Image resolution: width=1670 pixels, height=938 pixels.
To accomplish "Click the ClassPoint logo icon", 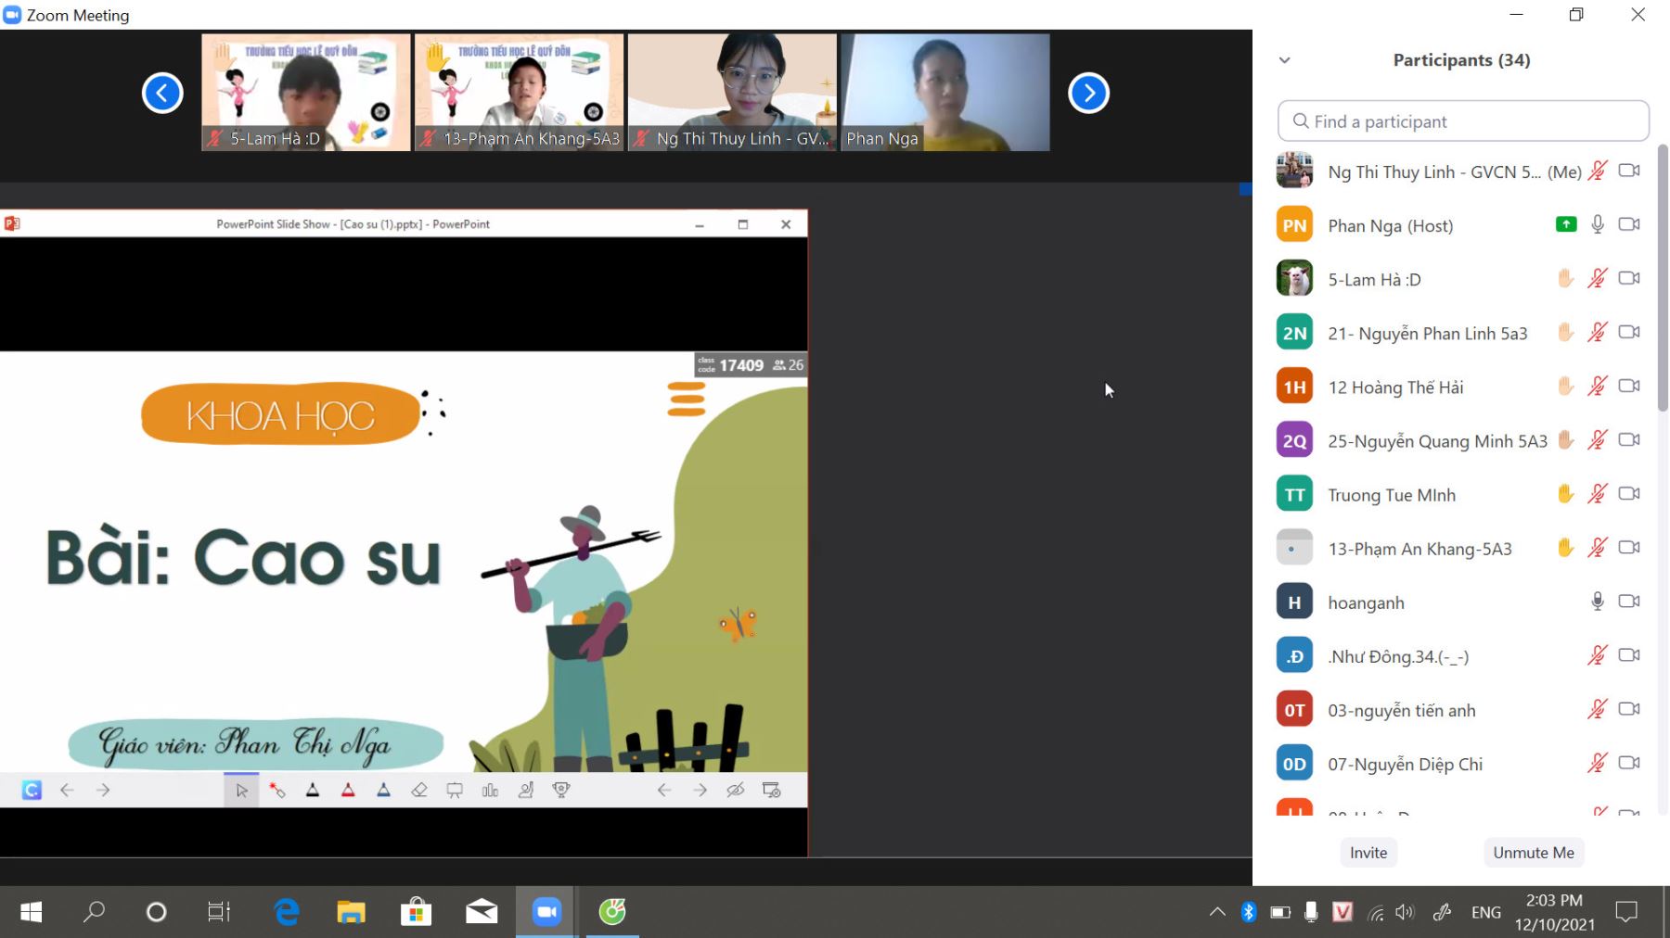I will pyautogui.click(x=32, y=791).
